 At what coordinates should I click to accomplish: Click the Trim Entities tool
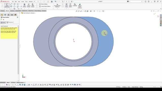click(x=25, y=5)
